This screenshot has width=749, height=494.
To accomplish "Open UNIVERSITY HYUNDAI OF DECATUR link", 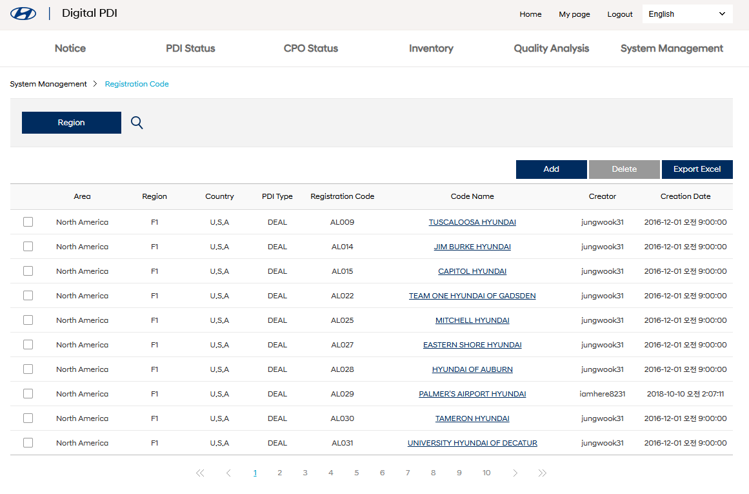I will click(472, 444).
